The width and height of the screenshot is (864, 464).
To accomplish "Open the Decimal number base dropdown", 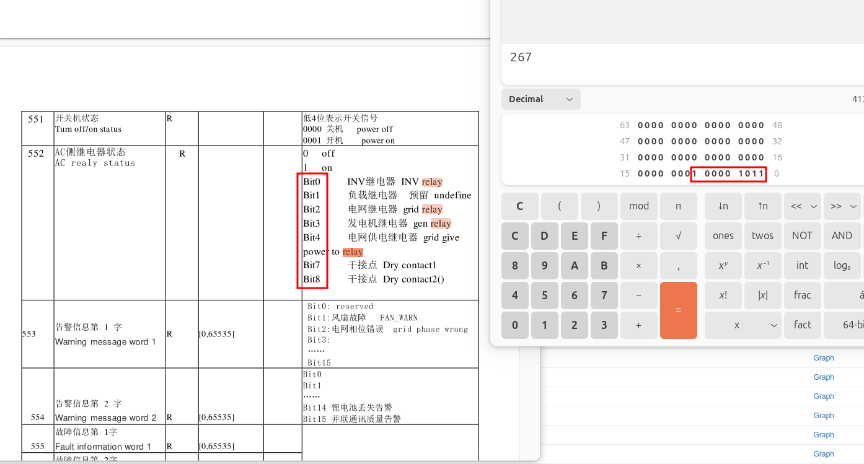I will (540, 99).
